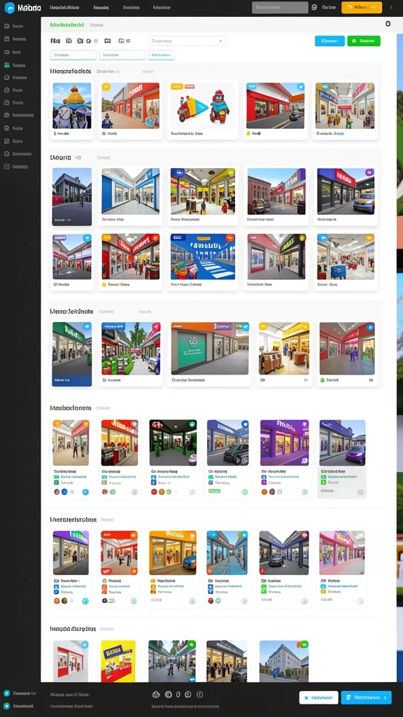
Task: Toggle the teal circle on the first purple storefront card
Action: tap(85, 601)
